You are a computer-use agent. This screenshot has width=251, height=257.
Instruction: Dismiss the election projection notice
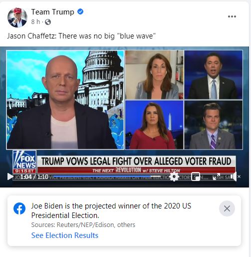coord(227,208)
